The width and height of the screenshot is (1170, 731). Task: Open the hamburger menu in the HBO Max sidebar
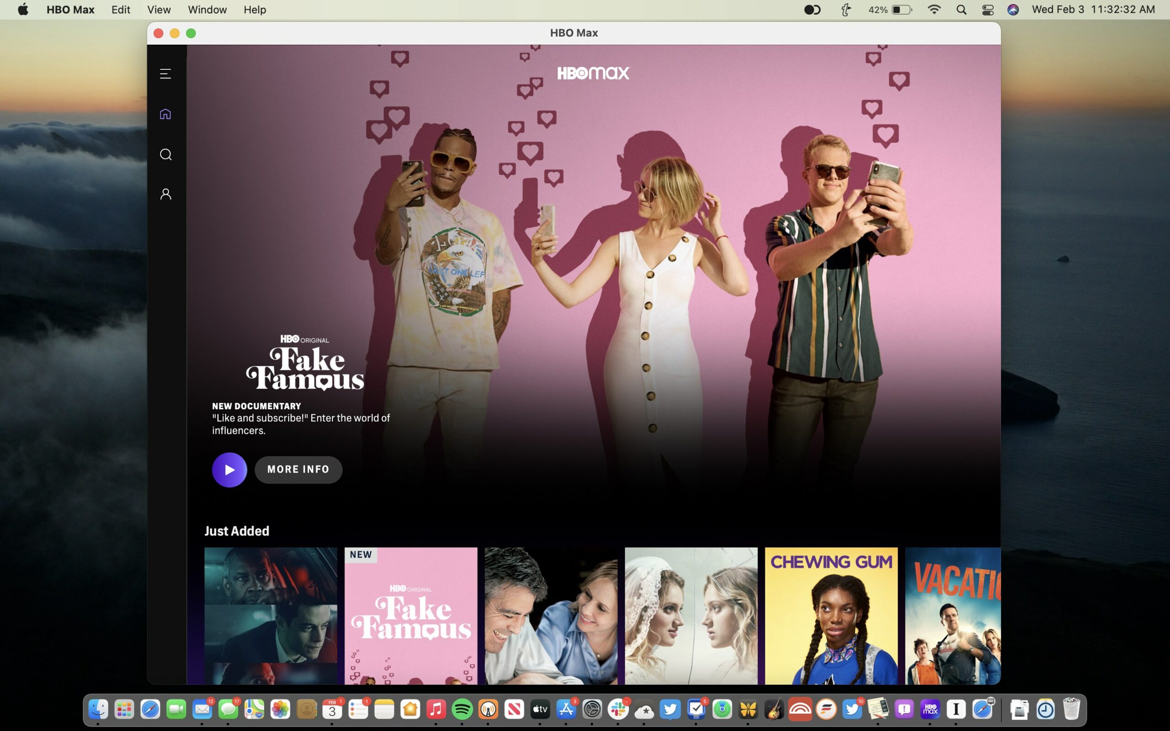pos(165,74)
